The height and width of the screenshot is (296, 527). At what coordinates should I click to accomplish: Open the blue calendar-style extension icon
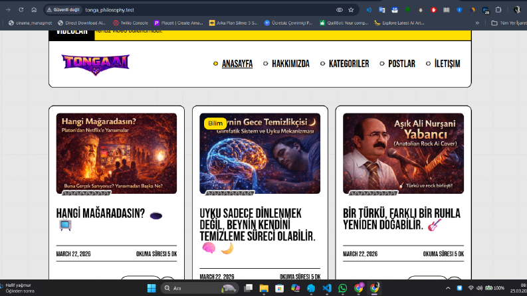point(395,10)
